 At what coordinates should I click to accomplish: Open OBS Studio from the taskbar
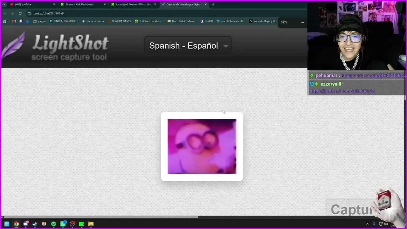tap(72, 224)
